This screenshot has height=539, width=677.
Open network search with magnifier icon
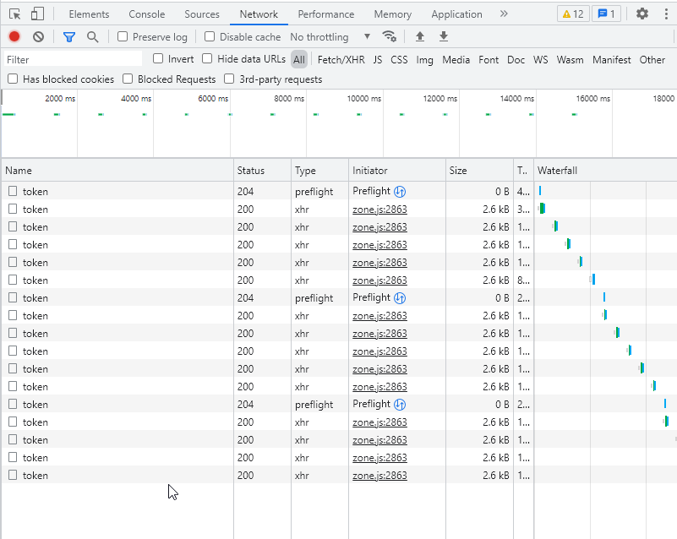pos(92,37)
